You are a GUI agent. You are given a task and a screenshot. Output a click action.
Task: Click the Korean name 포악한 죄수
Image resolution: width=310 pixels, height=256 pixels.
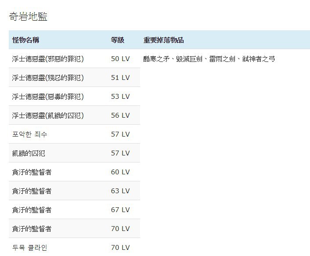coord(30,134)
